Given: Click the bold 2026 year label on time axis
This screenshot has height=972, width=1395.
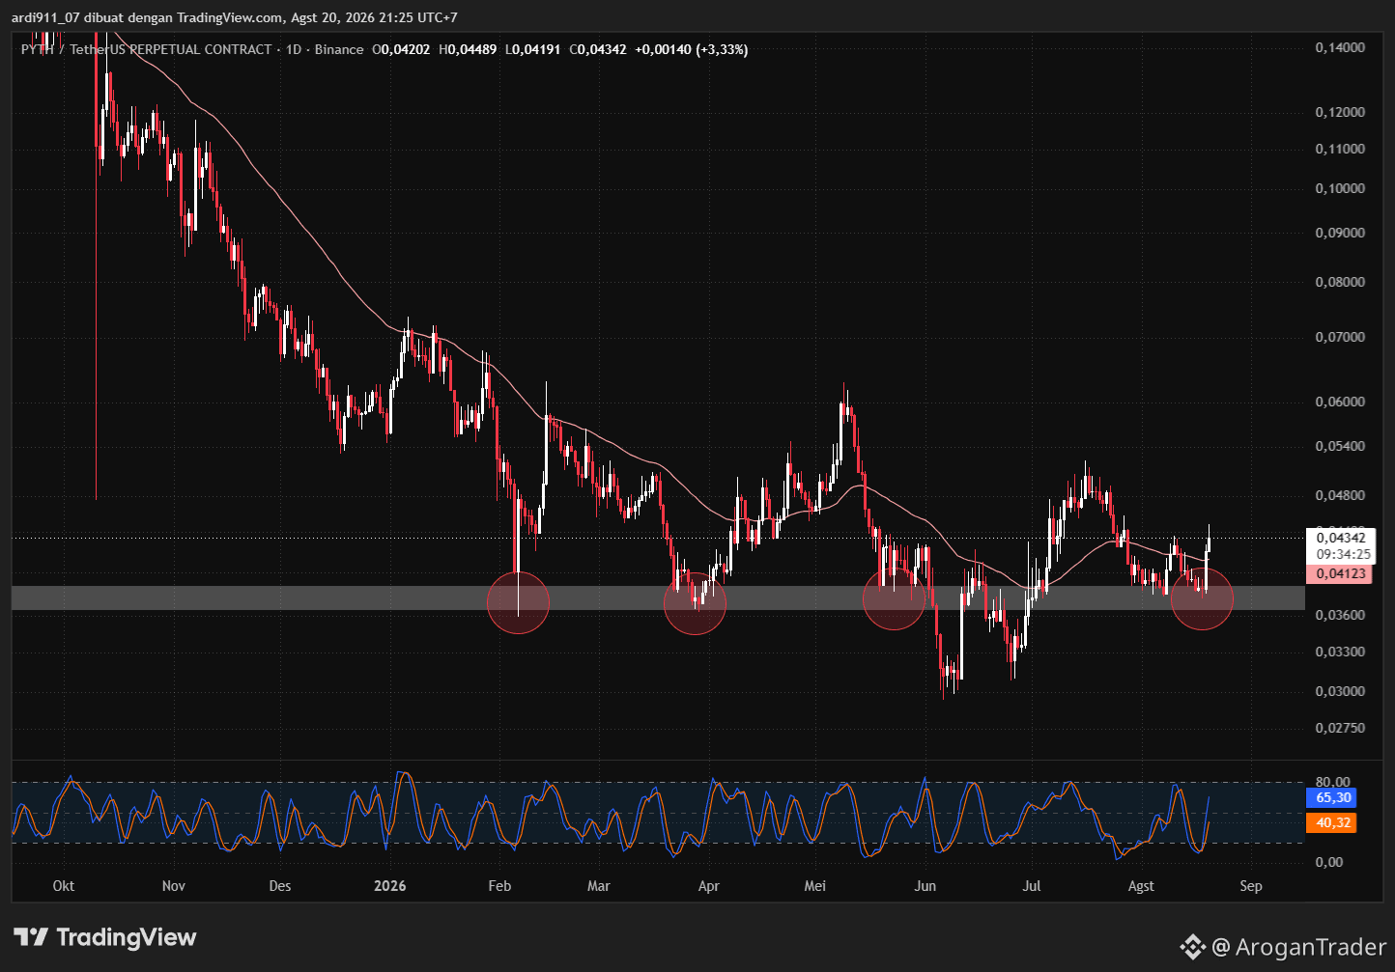Looking at the screenshot, I should click(390, 886).
